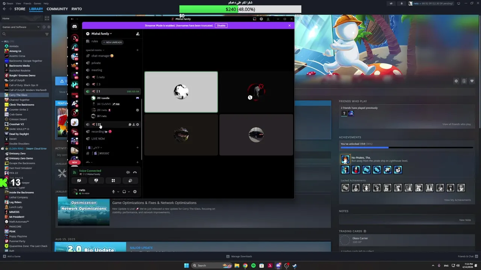Collapse the ALL games list in Steam
Screen dimensions: 481x270
(x=3, y=41)
